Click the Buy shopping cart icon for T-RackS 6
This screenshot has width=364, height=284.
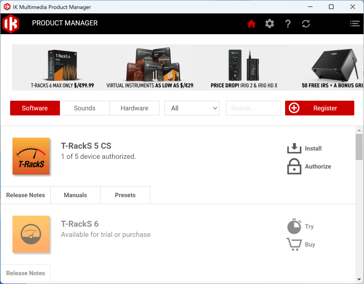(x=294, y=244)
